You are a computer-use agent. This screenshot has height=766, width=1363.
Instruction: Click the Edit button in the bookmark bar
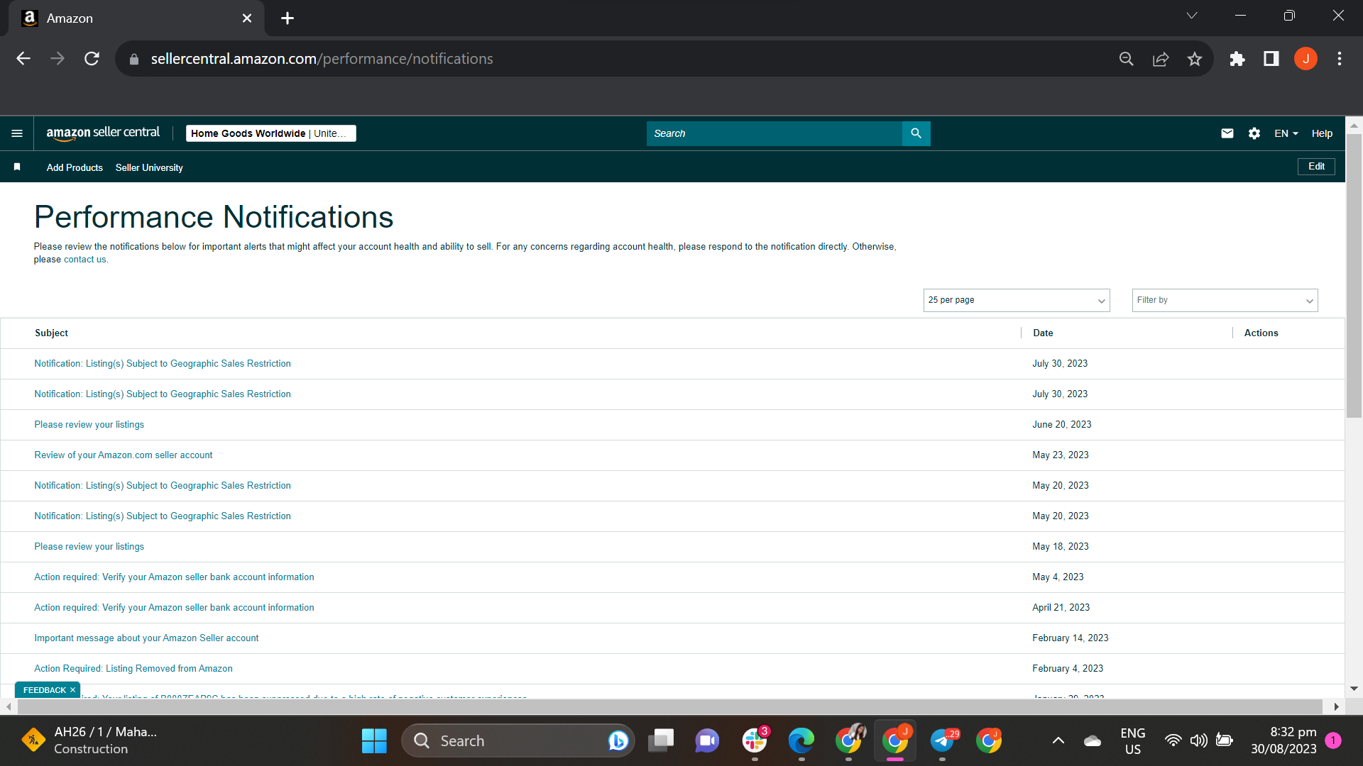1316,167
